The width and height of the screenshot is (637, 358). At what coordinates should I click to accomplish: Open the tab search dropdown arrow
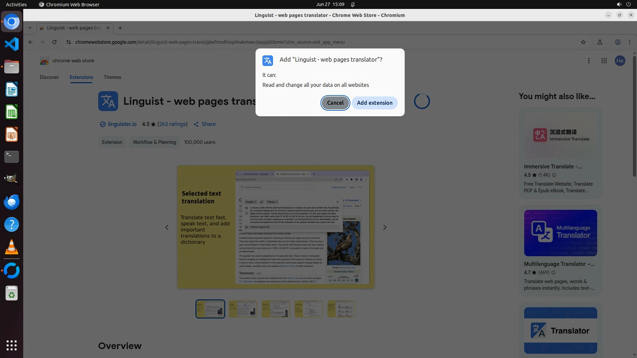pyautogui.click(x=30, y=28)
